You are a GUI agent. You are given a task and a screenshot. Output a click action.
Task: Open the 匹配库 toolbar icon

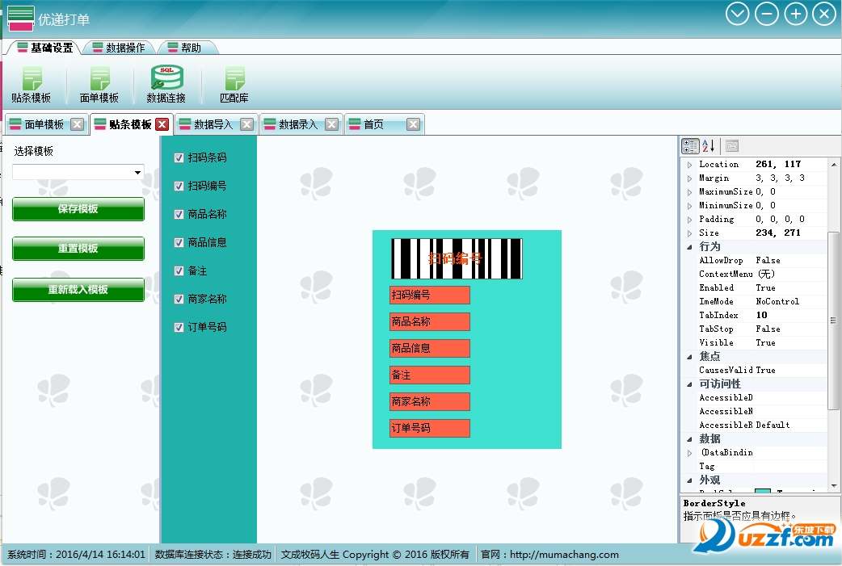coord(234,85)
